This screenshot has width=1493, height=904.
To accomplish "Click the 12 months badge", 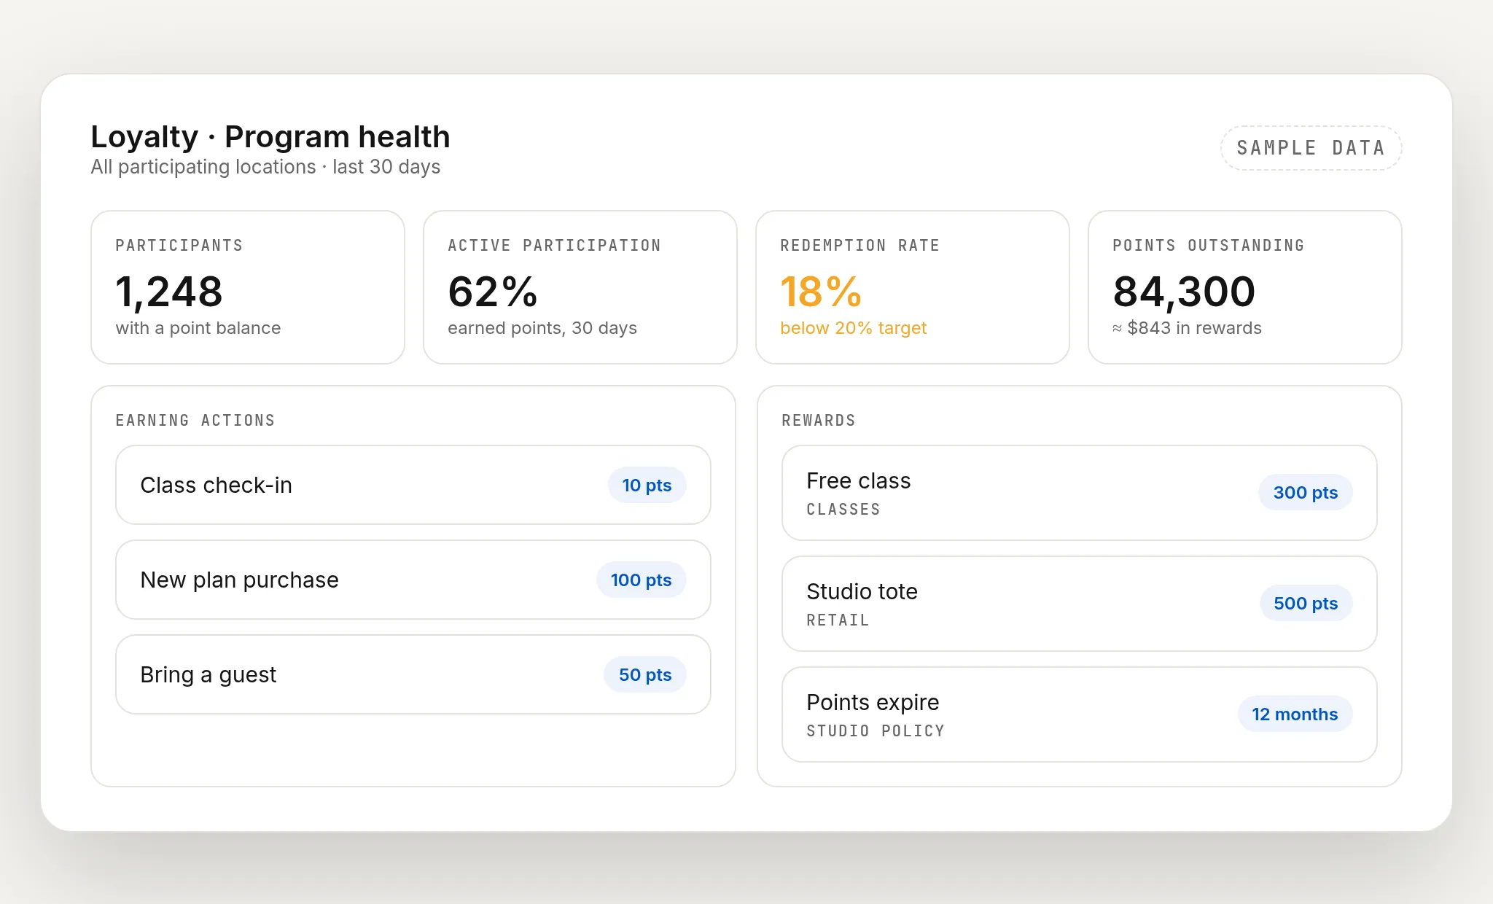I will 1295,714.
